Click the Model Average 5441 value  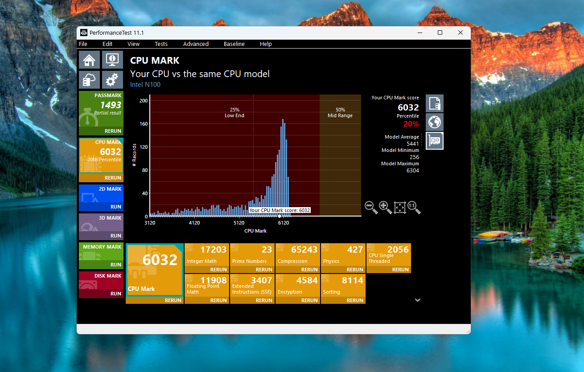[x=413, y=143]
